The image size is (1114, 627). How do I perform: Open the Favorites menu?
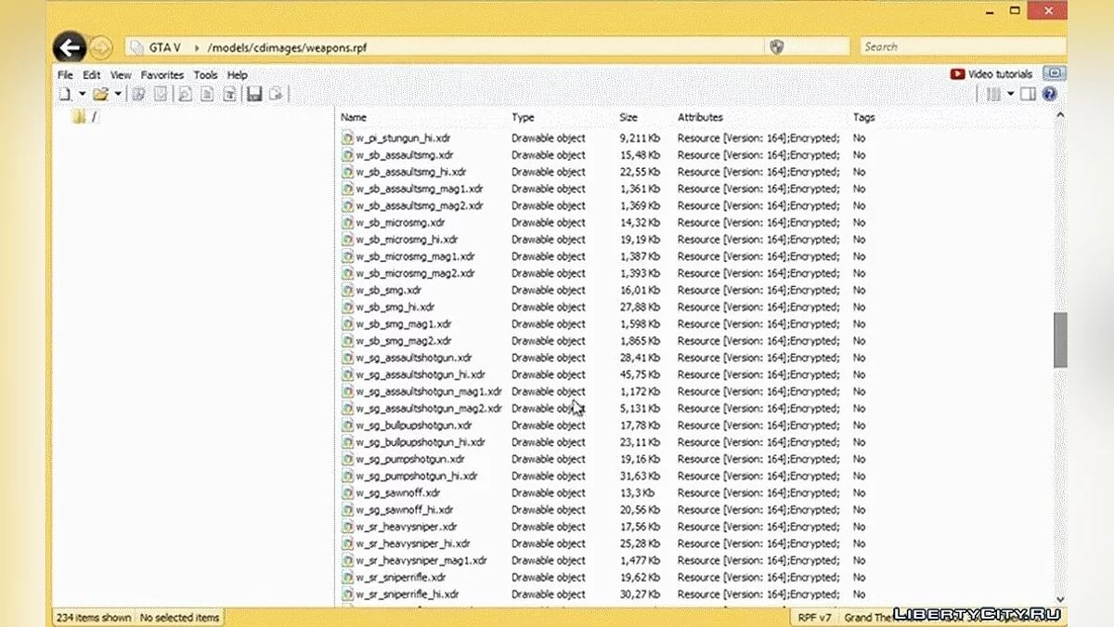pos(162,74)
